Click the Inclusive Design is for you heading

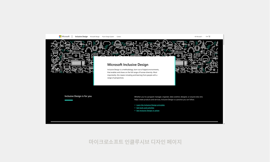click(x=78, y=96)
